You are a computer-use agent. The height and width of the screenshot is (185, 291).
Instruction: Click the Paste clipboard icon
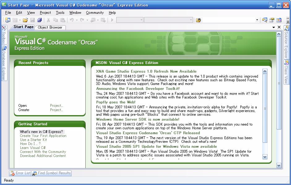(63, 20)
